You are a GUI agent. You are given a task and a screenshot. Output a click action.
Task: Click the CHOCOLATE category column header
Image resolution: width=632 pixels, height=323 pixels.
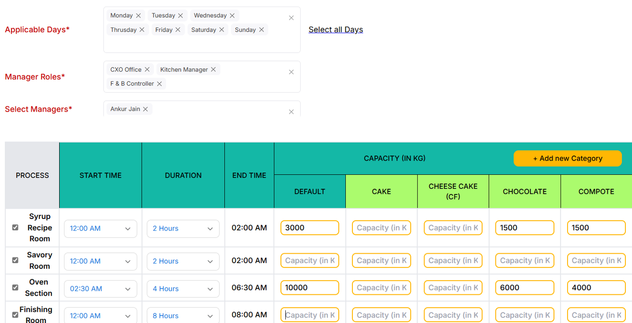click(x=525, y=192)
